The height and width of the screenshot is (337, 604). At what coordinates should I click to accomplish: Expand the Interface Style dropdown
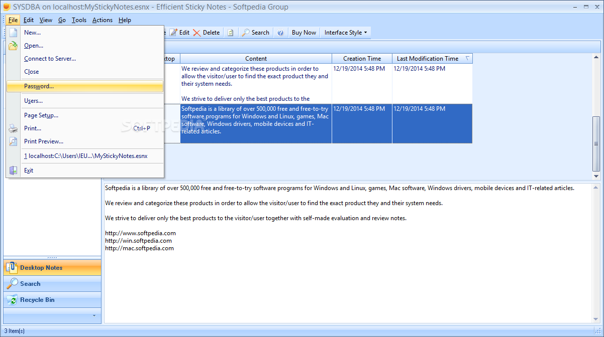(345, 33)
